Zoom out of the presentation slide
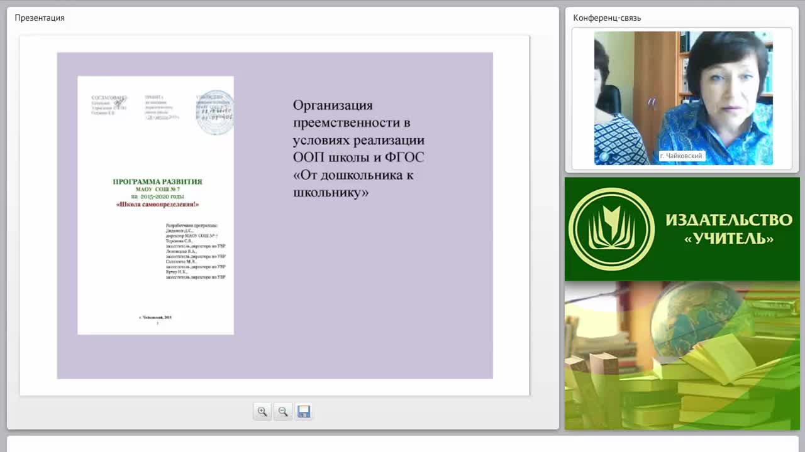Image resolution: width=805 pixels, height=452 pixels. 283,412
